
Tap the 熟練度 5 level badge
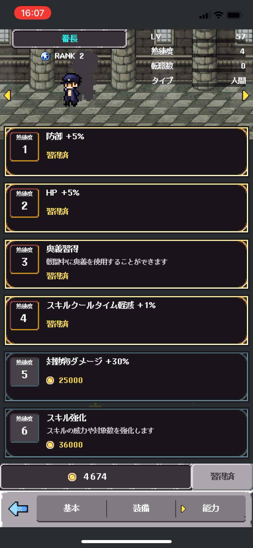[24, 372]
